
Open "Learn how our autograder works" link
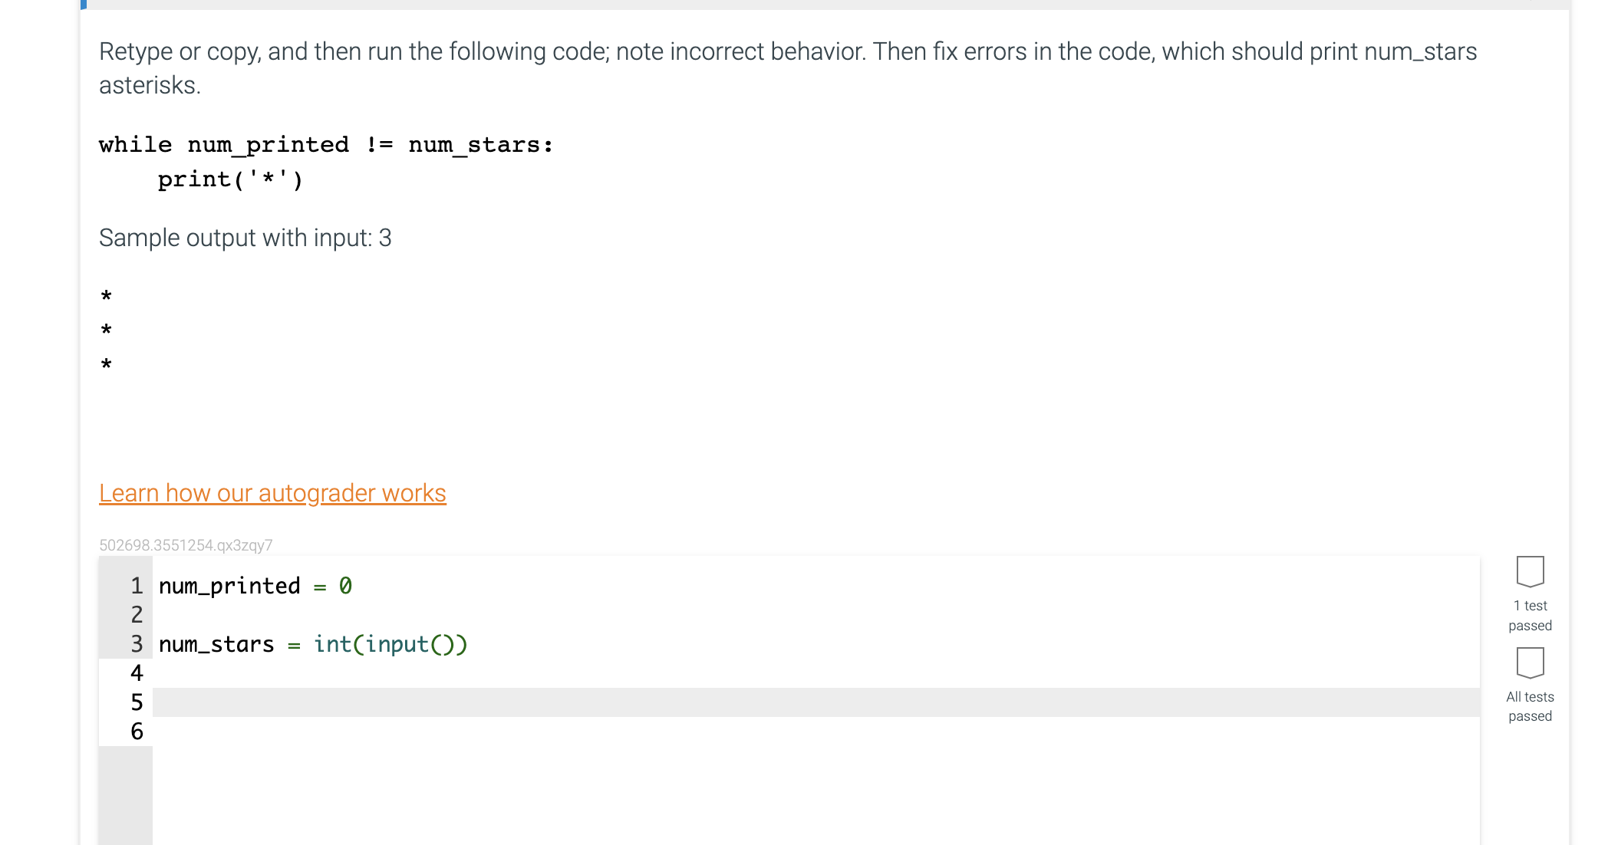pyautogui.click(x=272, y=492)
